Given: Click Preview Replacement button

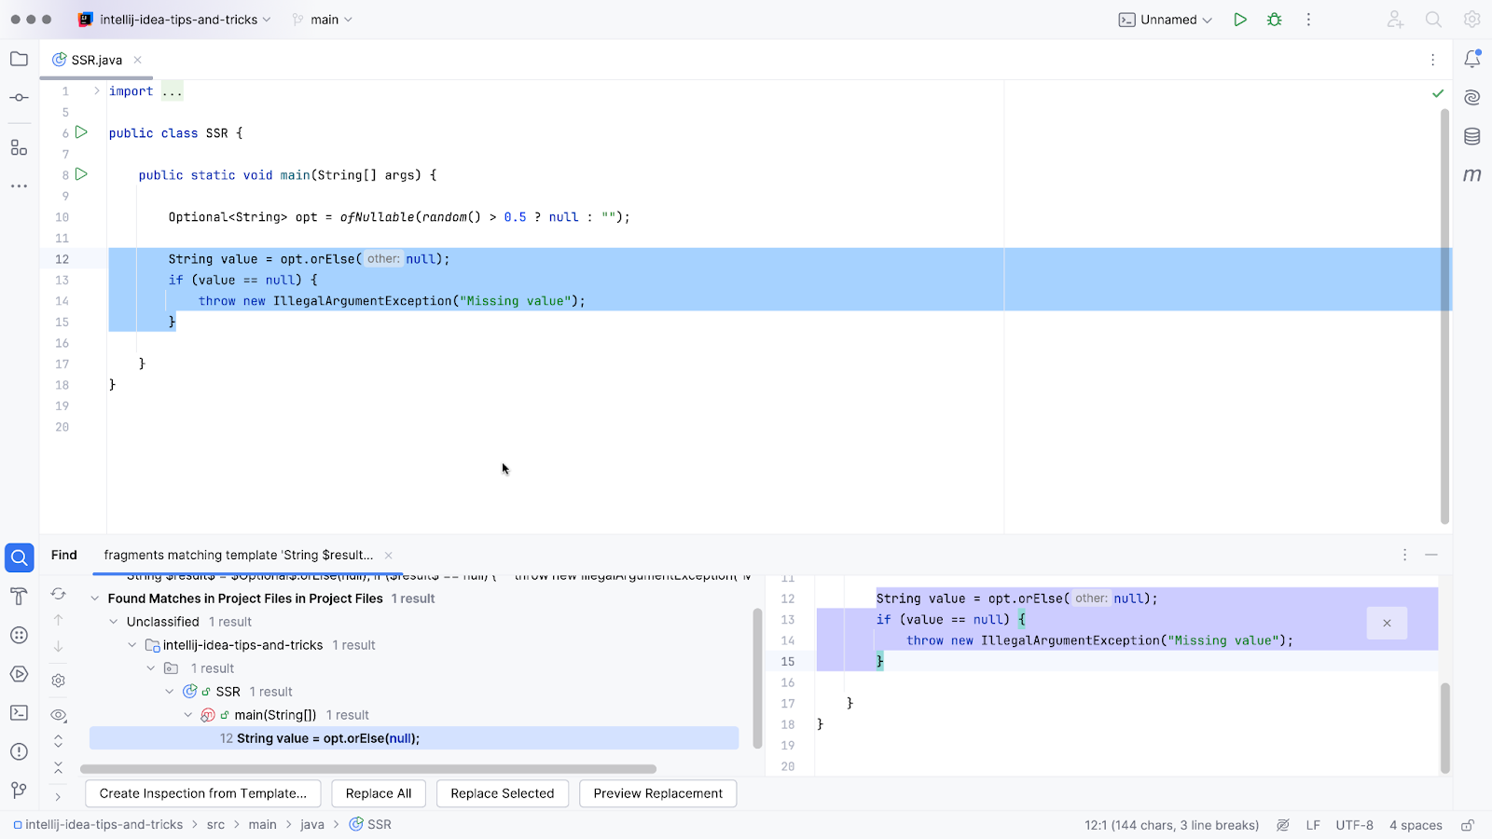Looking at the screenshot, I should (658, 793).
